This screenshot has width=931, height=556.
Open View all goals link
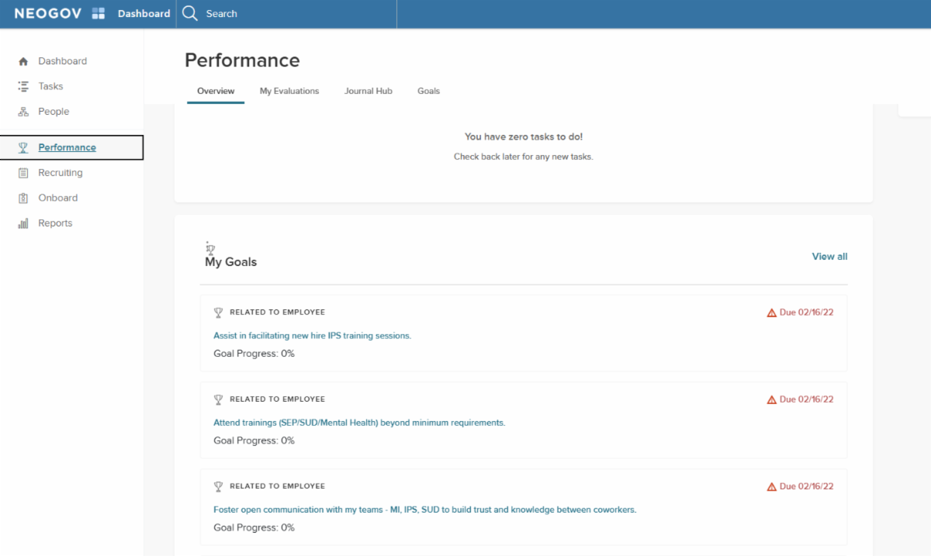click(829, 256)
